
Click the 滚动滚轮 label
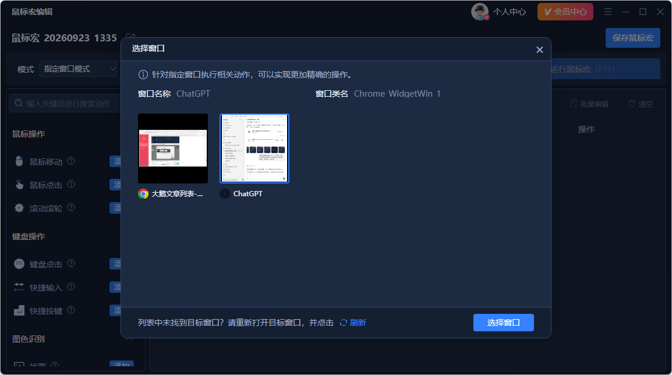pos(46,208)
